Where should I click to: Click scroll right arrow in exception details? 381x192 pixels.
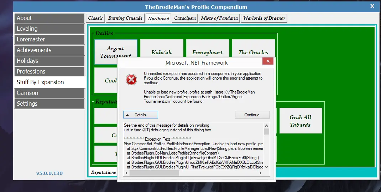pyautogui.click(x=261, y=173)
